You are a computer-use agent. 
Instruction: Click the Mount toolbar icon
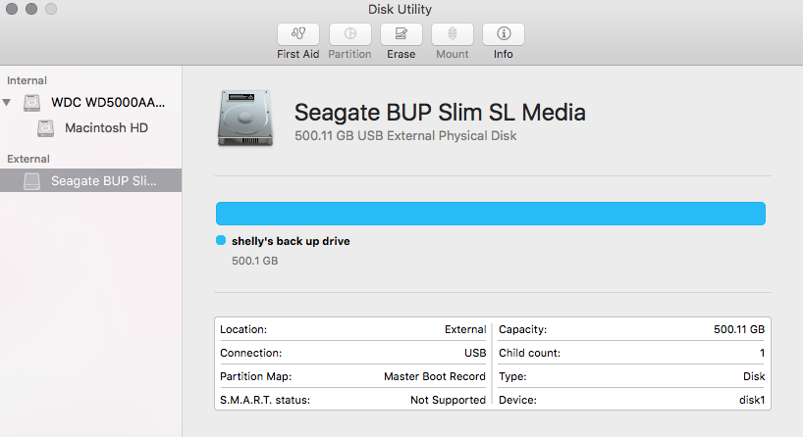pyautogui.click(x=453, y=34)
